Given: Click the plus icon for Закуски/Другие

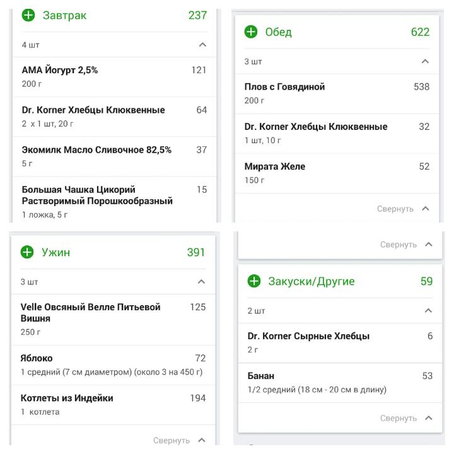Looking at the screenshot, I should (254, 281).
